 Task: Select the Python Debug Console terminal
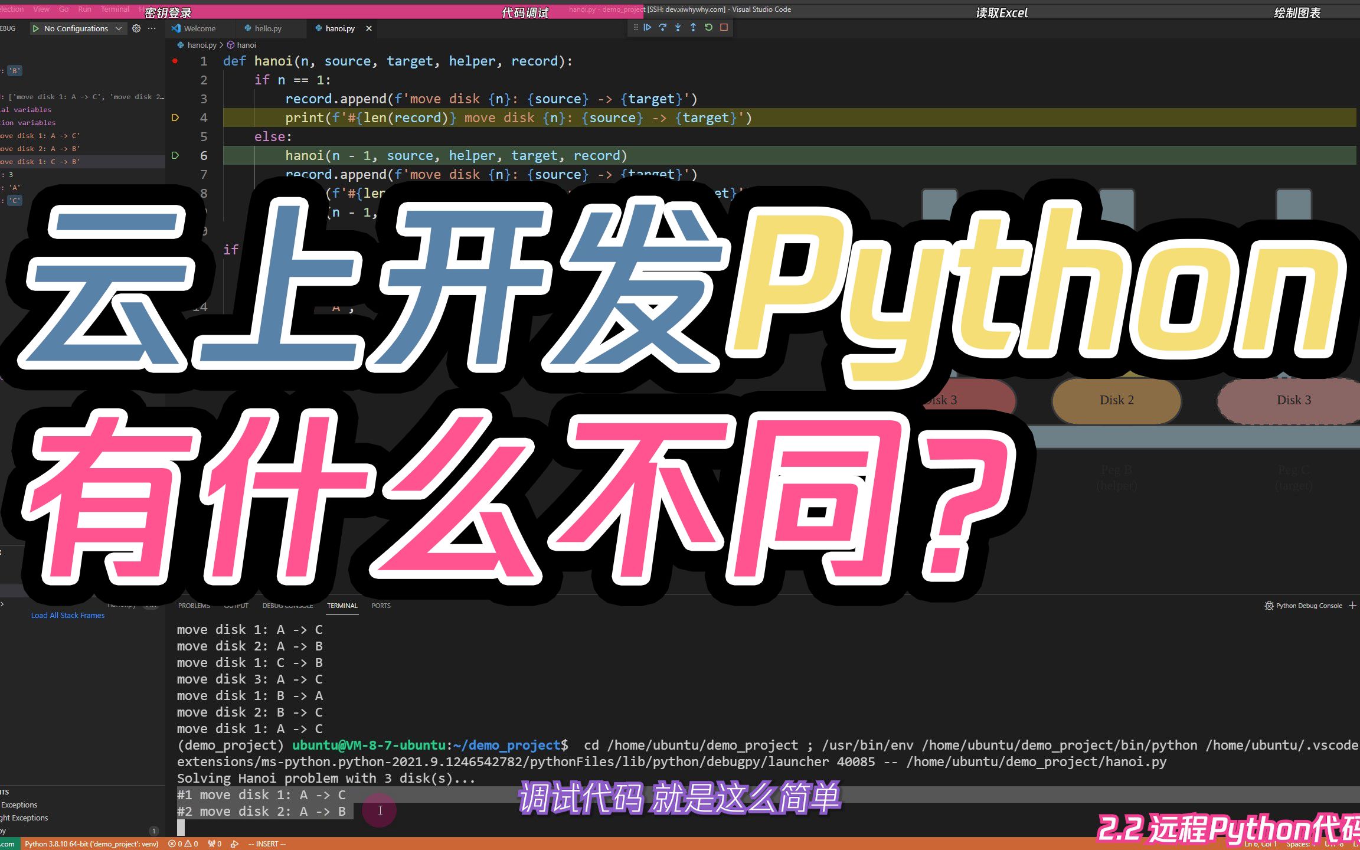[1303, 606]
